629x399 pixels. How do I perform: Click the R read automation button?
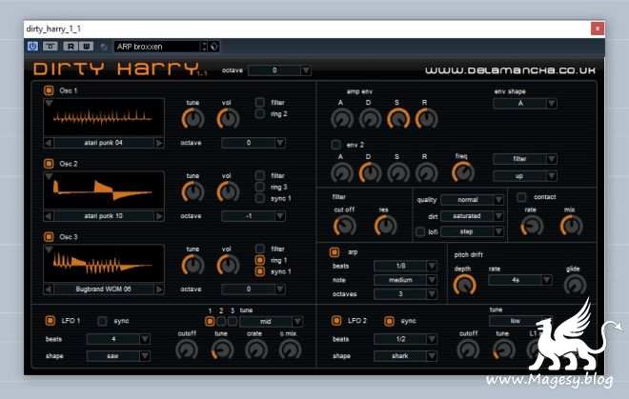click(x=71, y=47)
